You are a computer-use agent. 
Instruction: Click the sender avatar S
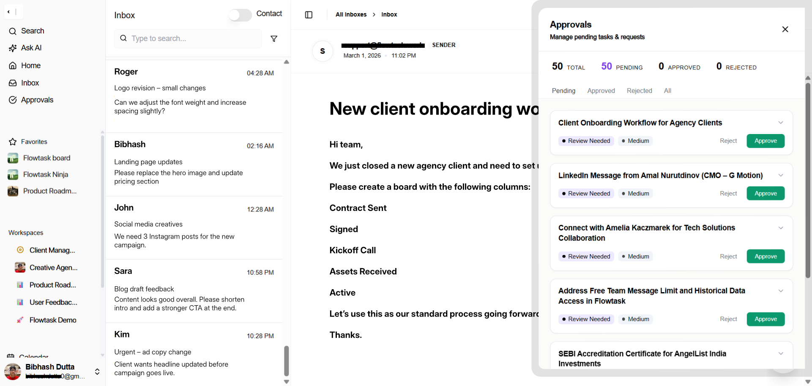tap(323, 51)
